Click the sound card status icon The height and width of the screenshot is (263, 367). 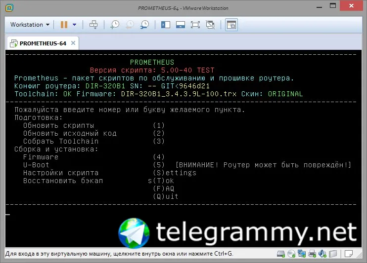[x=322, y=254]
